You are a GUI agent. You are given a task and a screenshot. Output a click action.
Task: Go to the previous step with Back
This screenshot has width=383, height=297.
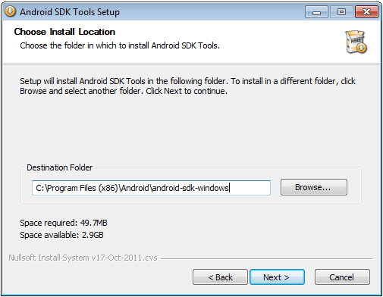[220, 277]
